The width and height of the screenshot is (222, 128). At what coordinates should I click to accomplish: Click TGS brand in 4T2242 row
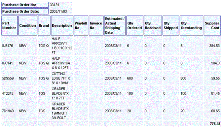pos(42,93)
